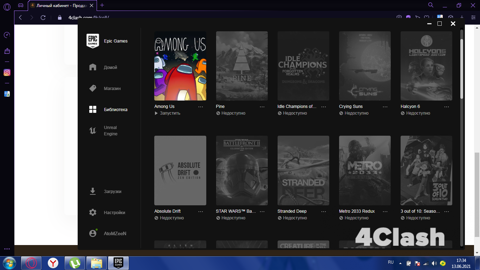Open the Pine game cover
This screenshot has width=480, height=270.
[242, 66]
